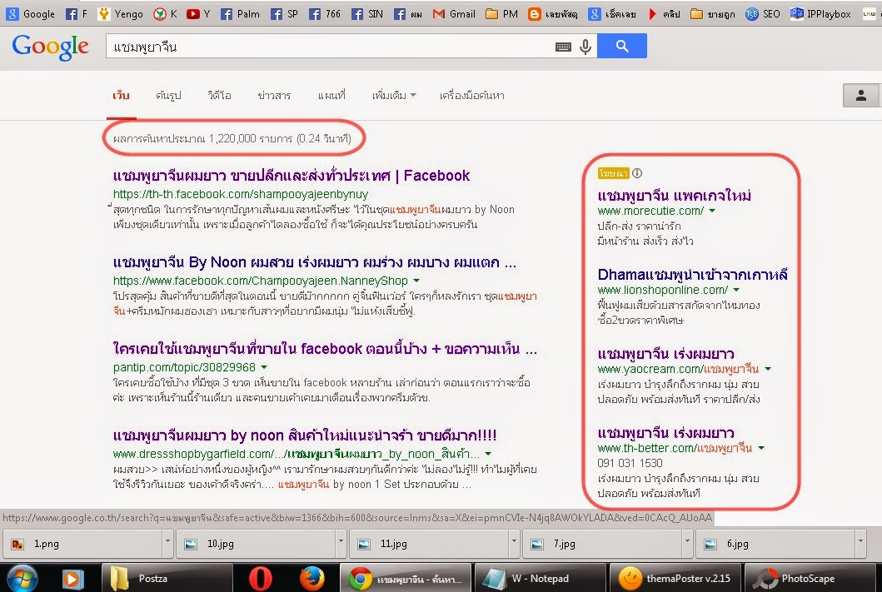882x592 pixels.
Task: Expand arrow next to pantip.com/topic URL
Action: point(264,367)
